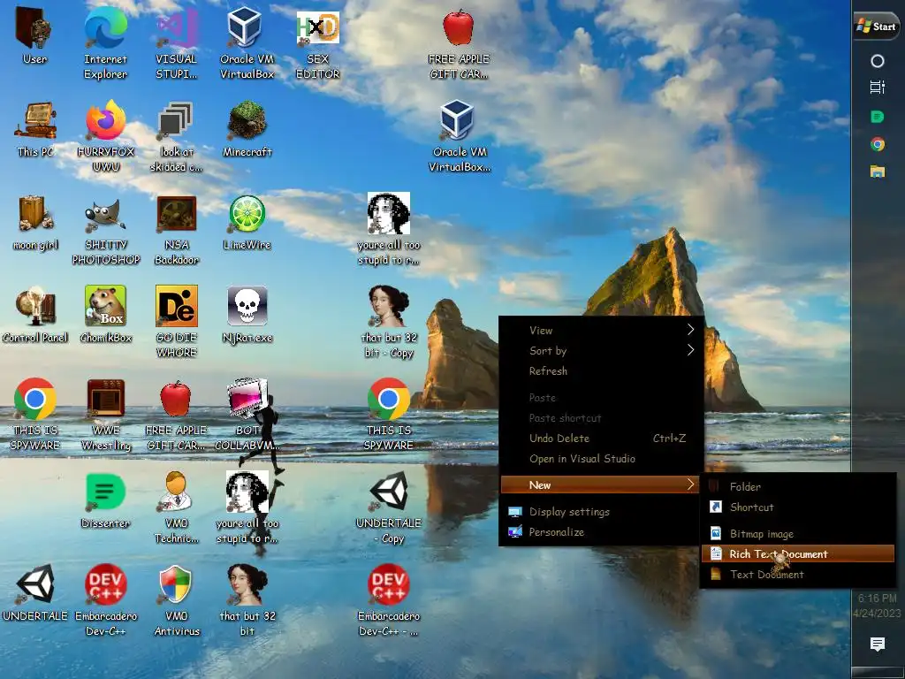This screenshot has width=905, height=679.
Task: Select the Control Panel desktop icon
Action: (x=35, y=316)
